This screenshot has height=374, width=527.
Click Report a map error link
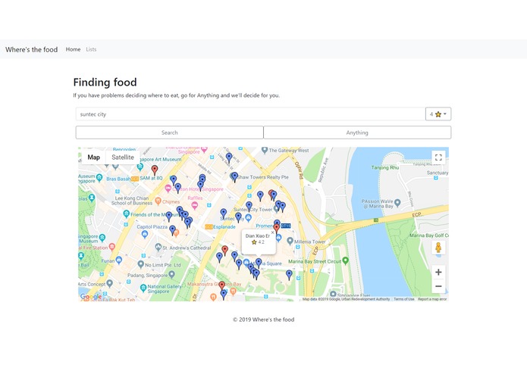[x=432, y=299]
